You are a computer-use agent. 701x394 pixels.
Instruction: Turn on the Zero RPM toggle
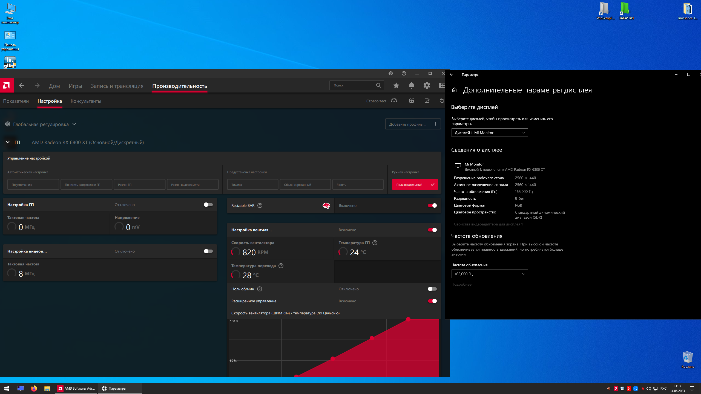coord(432,289)
